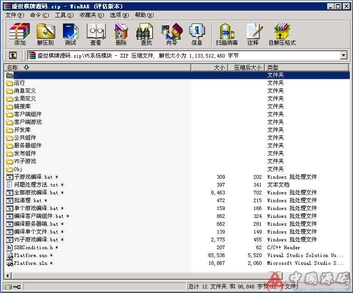Open the 文件(F) menu
Viewport: 353px width, 293px height.
15,15
